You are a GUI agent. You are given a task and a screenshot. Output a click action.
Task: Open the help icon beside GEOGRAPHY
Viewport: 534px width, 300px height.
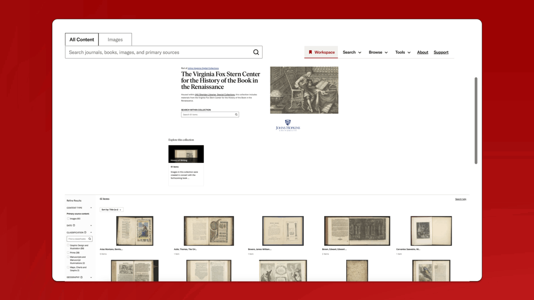coord(82,277)
